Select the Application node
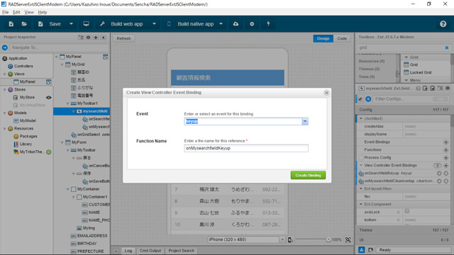Viewport: 454px width, 255px height. tap(18, 58)
